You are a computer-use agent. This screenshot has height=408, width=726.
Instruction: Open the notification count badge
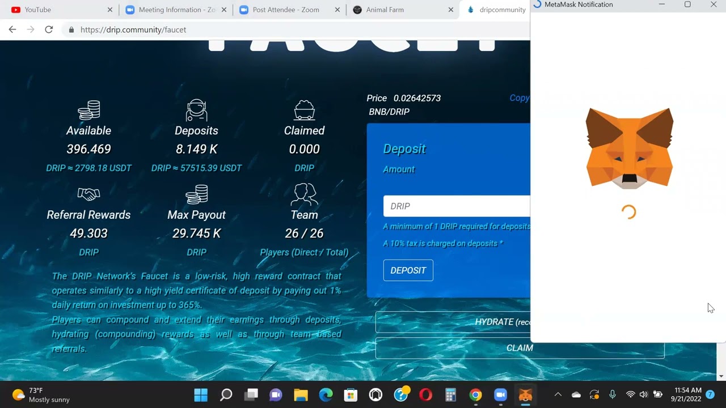pos(710,394)
